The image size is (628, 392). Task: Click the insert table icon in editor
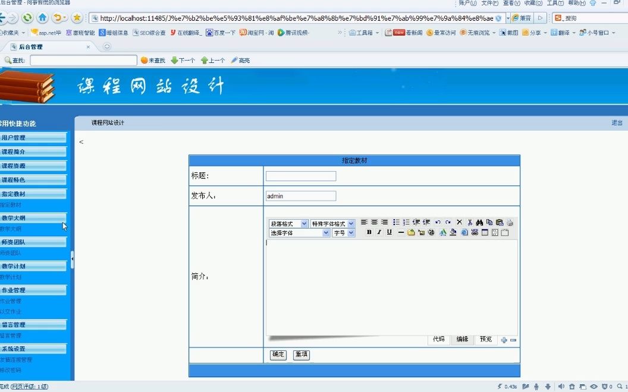pos(485,232)
